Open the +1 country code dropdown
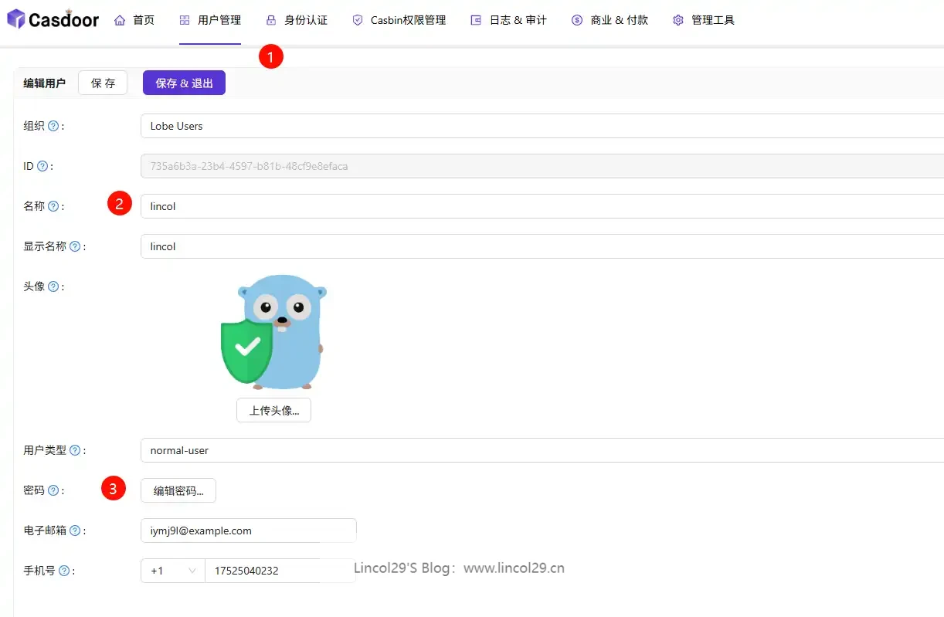944x617 pixels. pos(172,571)
